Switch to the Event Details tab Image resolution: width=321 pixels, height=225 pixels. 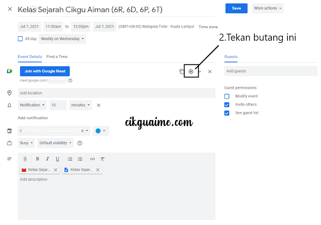coord(30,57)
